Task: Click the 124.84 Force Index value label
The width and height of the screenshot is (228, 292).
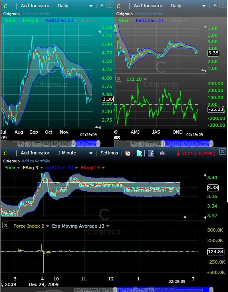Action: [216, 252]
